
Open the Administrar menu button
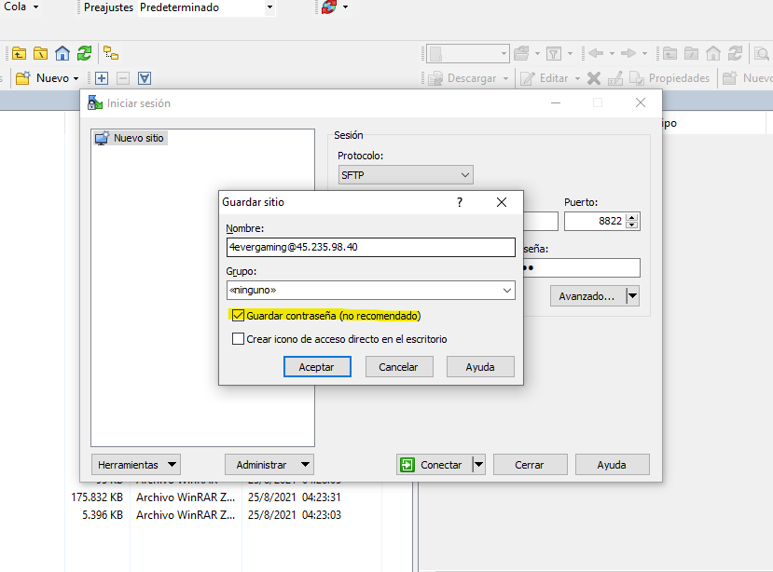269,464
